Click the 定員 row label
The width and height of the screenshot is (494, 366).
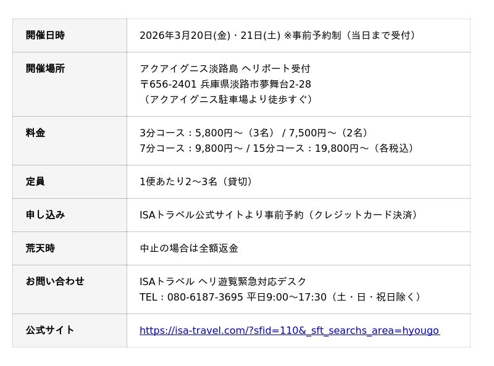click(x=35, y=181)
